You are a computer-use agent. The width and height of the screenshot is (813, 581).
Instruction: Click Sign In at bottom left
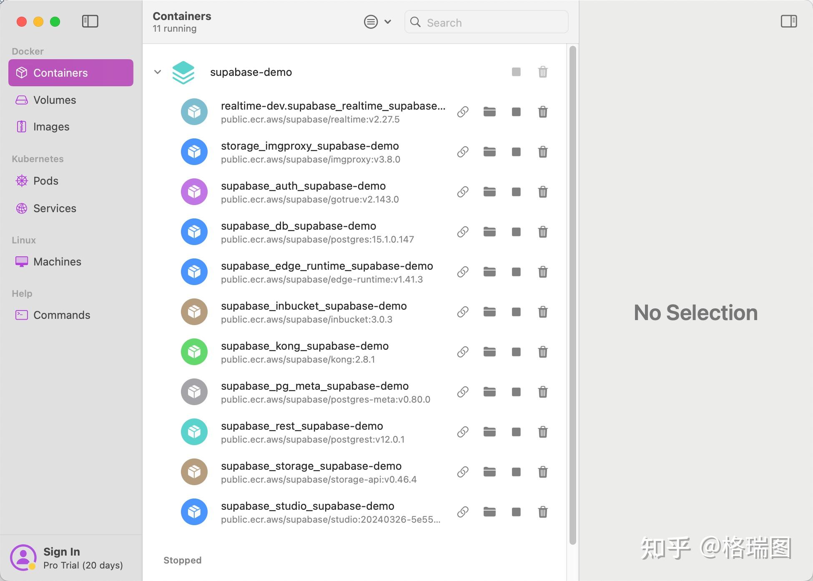(61, 551)
